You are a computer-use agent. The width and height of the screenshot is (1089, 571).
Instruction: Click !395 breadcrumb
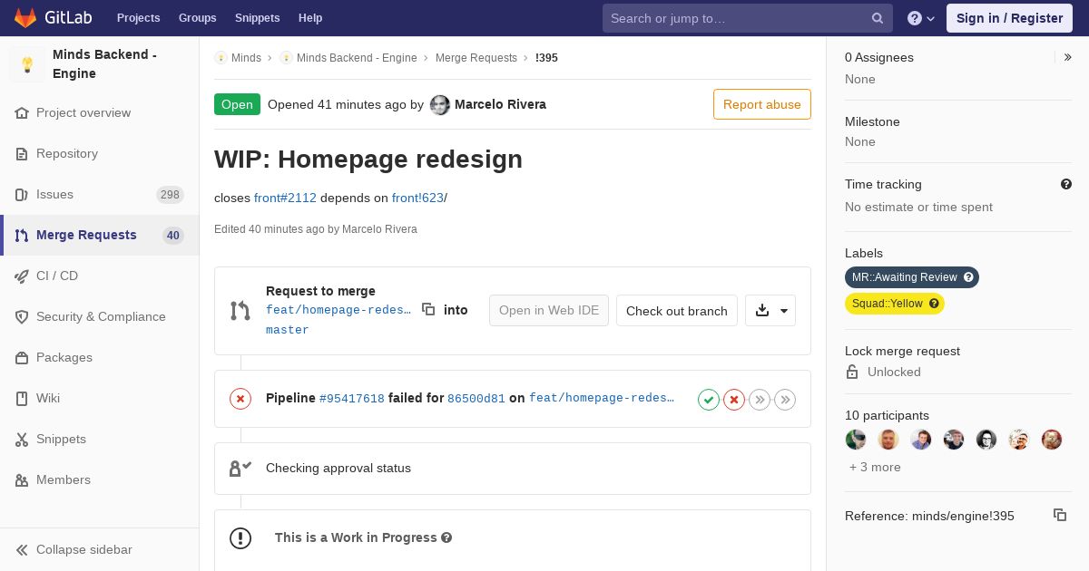[546, 57]
